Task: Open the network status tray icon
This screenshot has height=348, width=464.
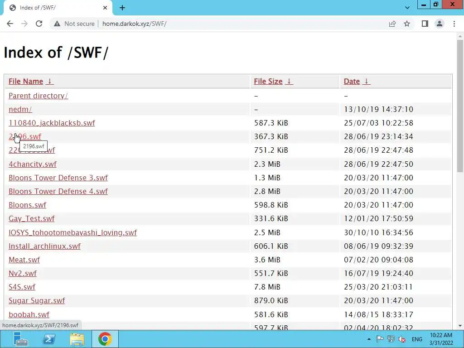Action: (x=391, y=339)
